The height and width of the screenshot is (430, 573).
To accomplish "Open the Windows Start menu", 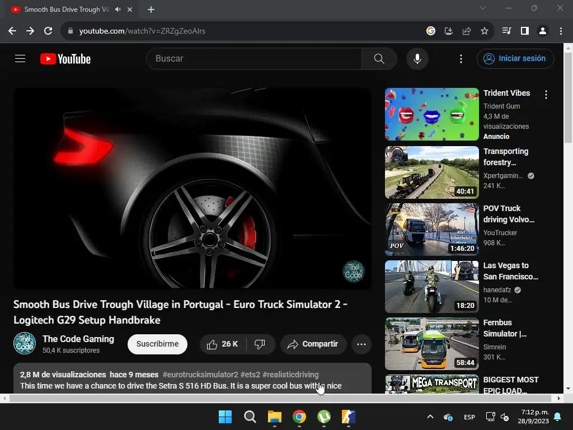I will (225, 417).
